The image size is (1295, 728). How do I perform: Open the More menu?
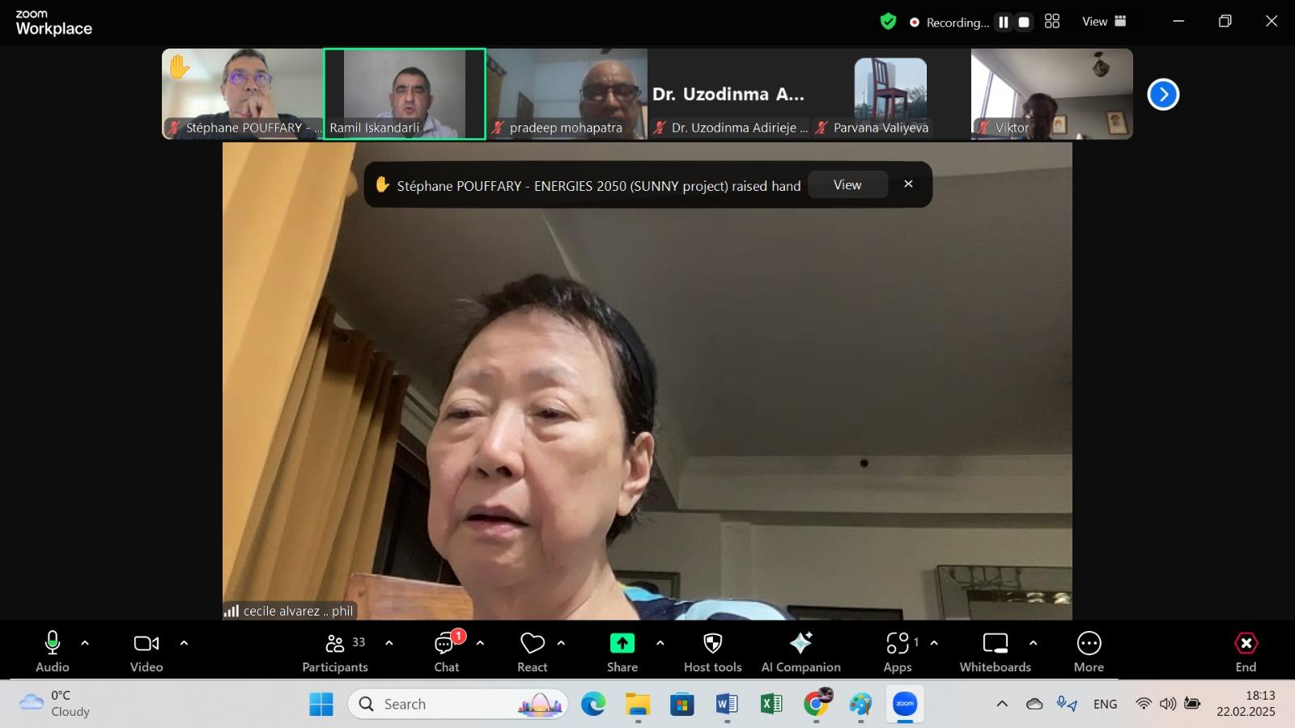[x=1089, y=652]
